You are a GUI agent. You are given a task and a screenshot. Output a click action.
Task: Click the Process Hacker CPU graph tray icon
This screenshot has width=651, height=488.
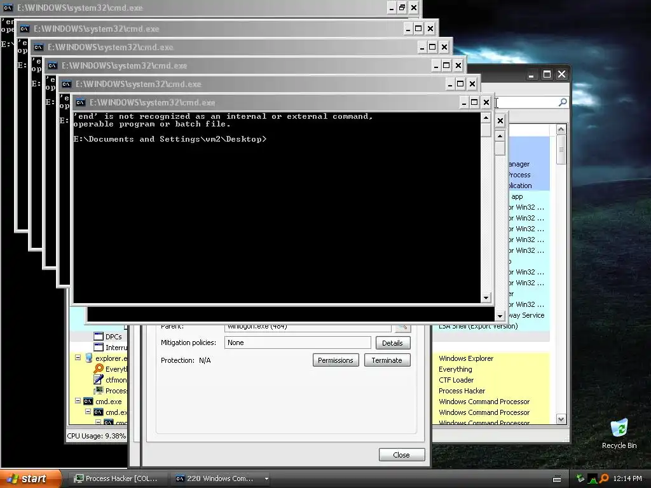click(x=593, y=478)
